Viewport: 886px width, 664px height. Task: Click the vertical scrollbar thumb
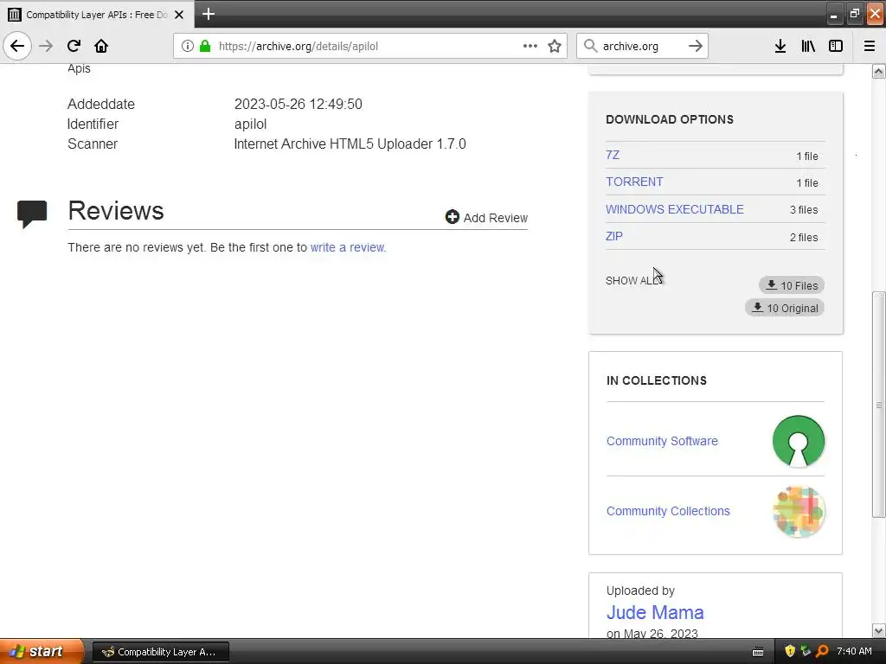[879, 405]
